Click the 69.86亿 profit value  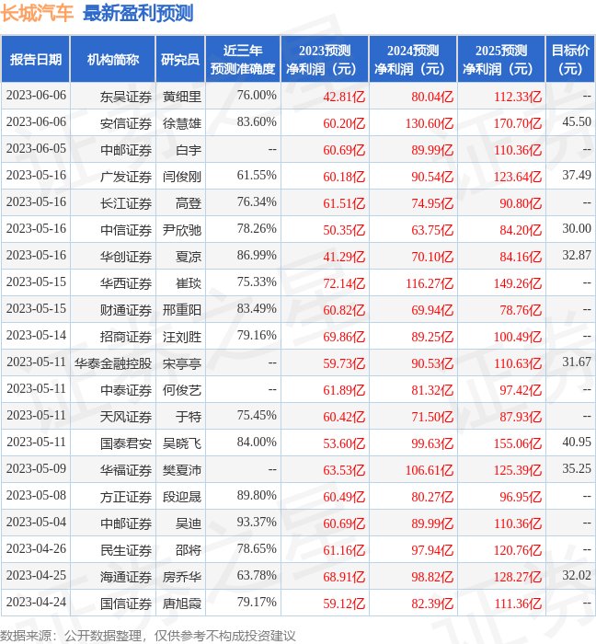(x=344, y=338)
